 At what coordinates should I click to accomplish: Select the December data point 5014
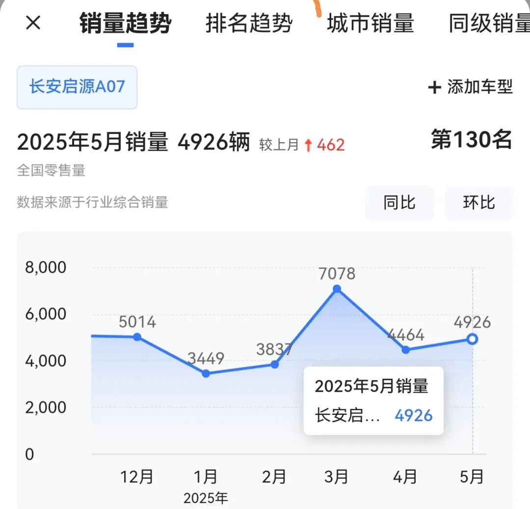[137, 337]
